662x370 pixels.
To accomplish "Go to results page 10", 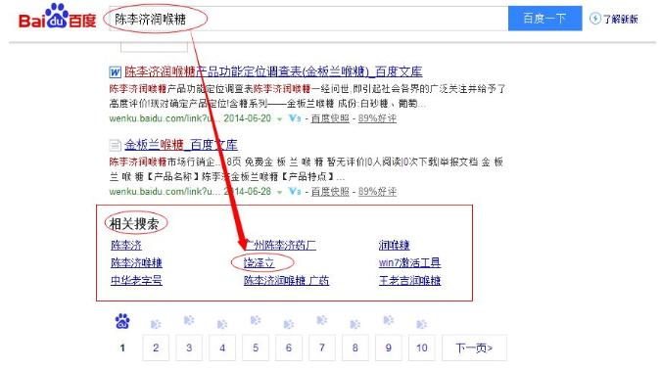I will (x=422, y=347).
